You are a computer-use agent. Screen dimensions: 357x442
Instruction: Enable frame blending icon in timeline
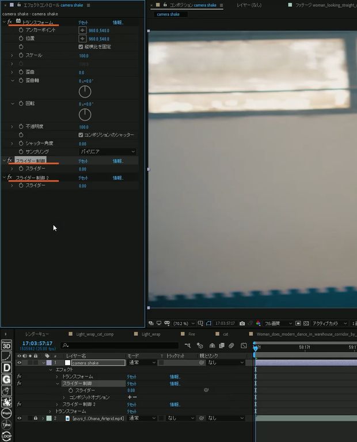point(222,345)
